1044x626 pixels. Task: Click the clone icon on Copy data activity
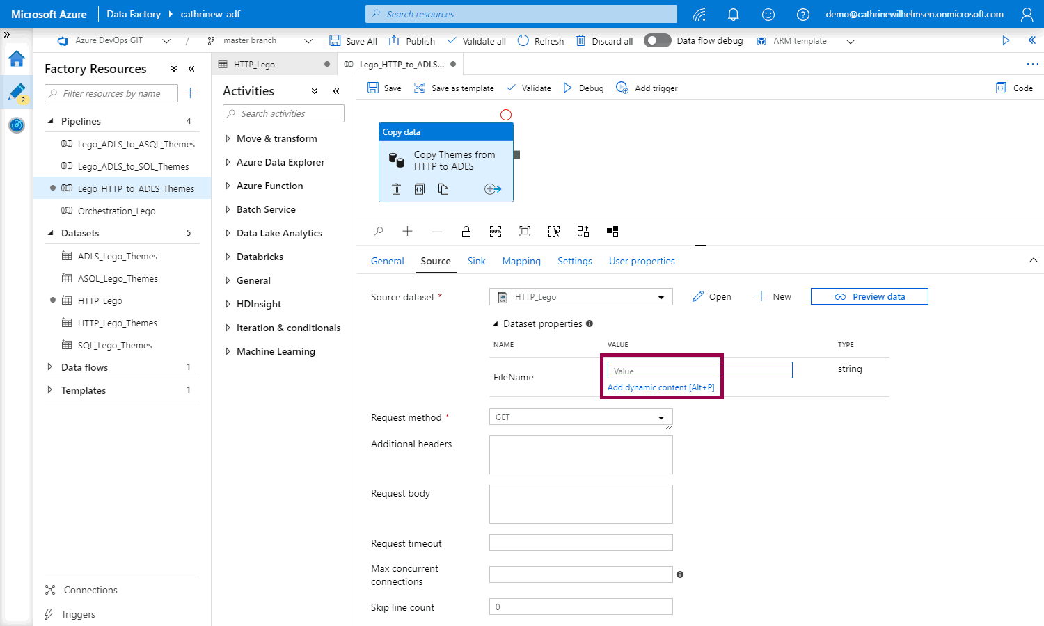[443, 189]
